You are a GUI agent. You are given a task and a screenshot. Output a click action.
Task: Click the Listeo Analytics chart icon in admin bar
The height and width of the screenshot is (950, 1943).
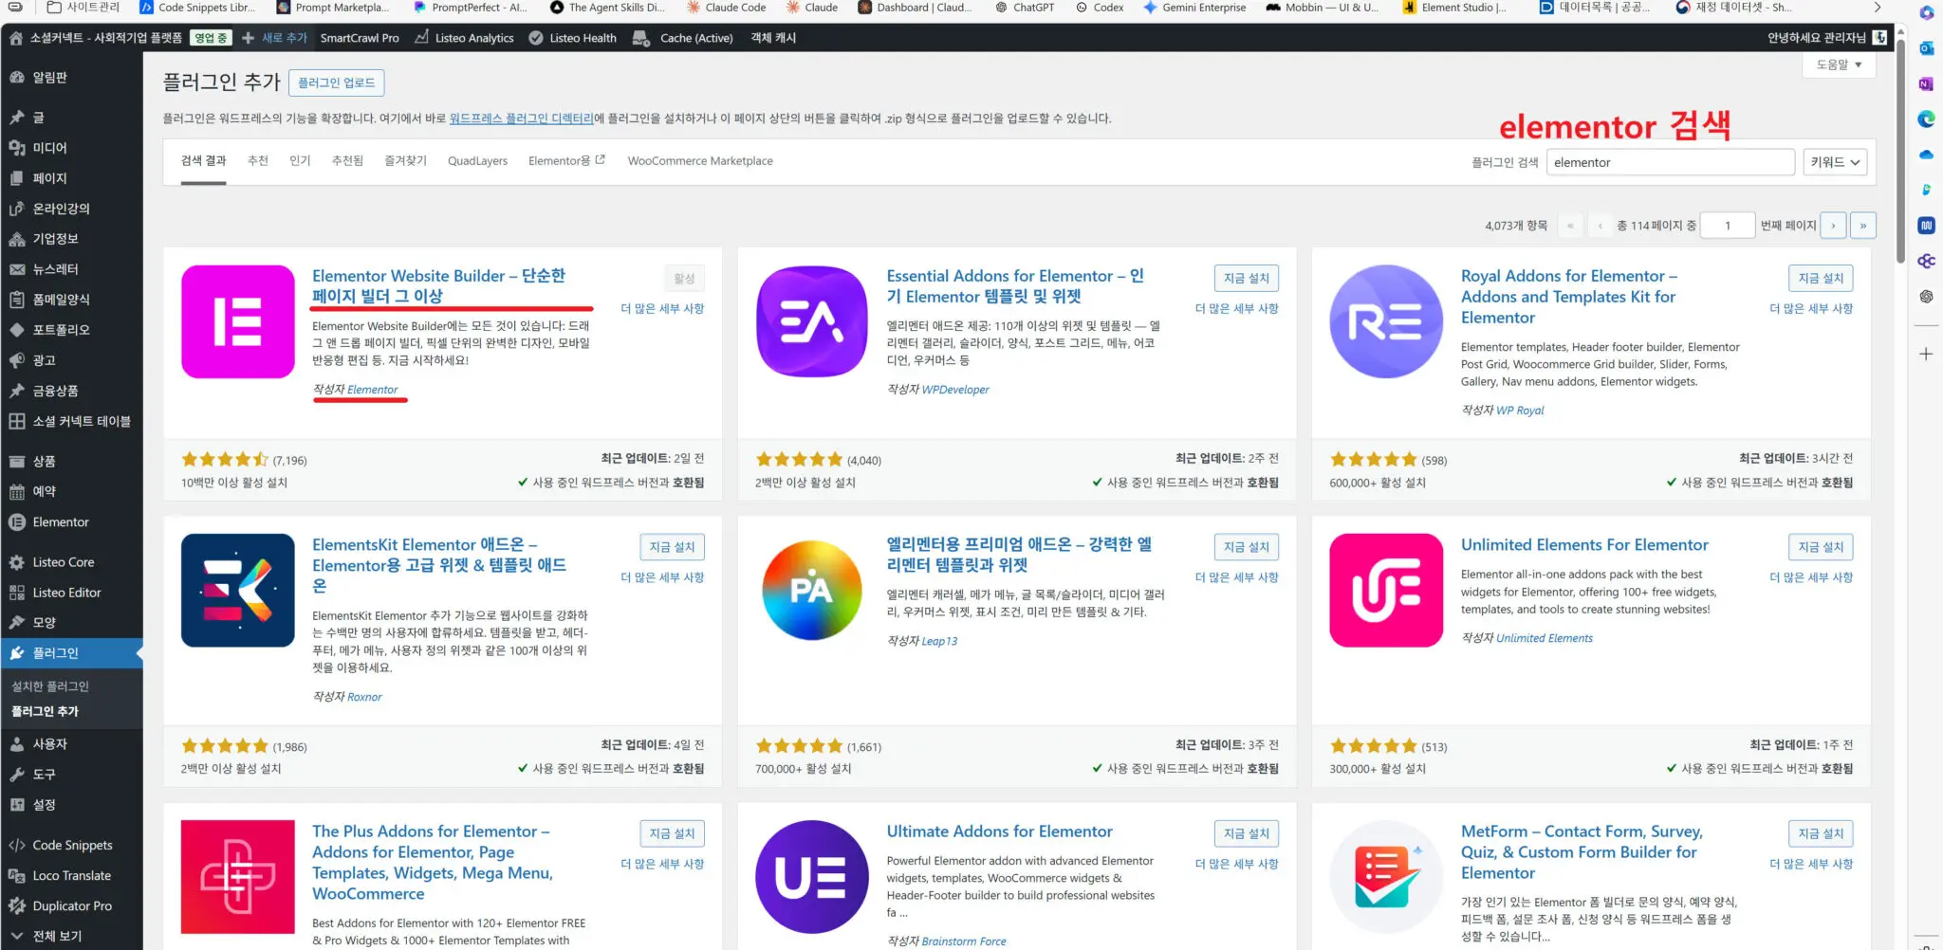pos(421,38)
